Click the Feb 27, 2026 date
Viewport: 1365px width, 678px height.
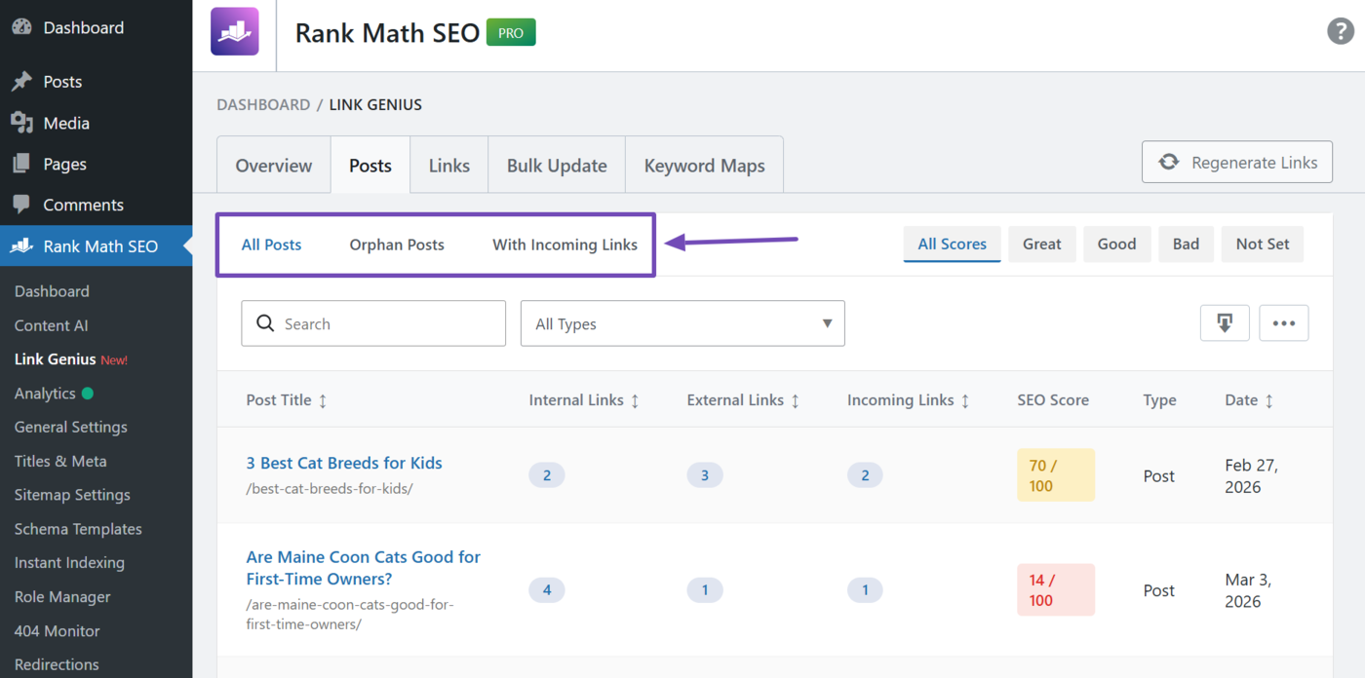coord(1252,476)
